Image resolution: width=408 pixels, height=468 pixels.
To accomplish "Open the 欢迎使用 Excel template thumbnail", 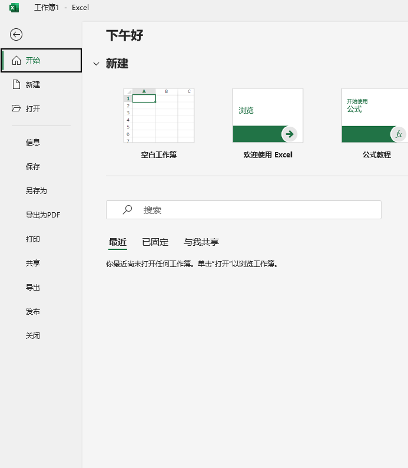I will pyautogui.click(x=268, y=116).
